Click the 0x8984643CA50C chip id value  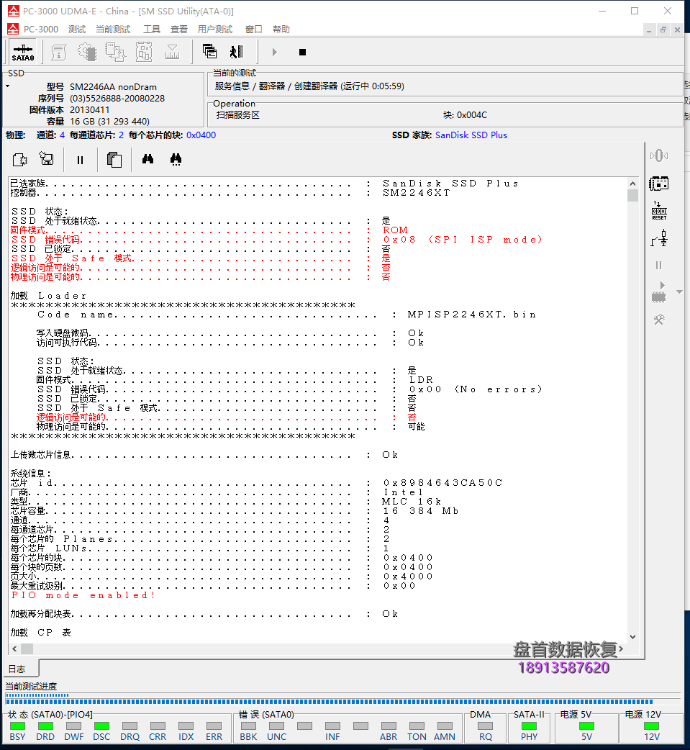point(442,483)
